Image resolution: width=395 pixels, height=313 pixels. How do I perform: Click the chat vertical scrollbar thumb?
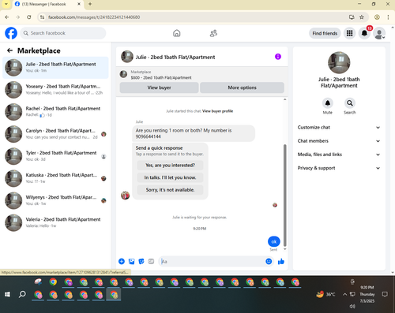click(284, 196)
